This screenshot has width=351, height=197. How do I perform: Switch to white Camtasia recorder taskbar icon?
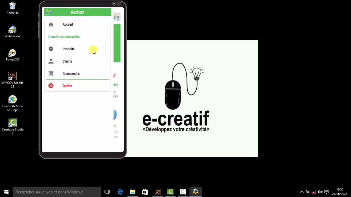click(183, 192)
